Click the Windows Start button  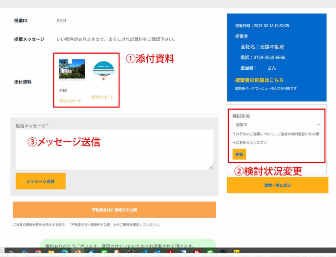click(10, 252)
